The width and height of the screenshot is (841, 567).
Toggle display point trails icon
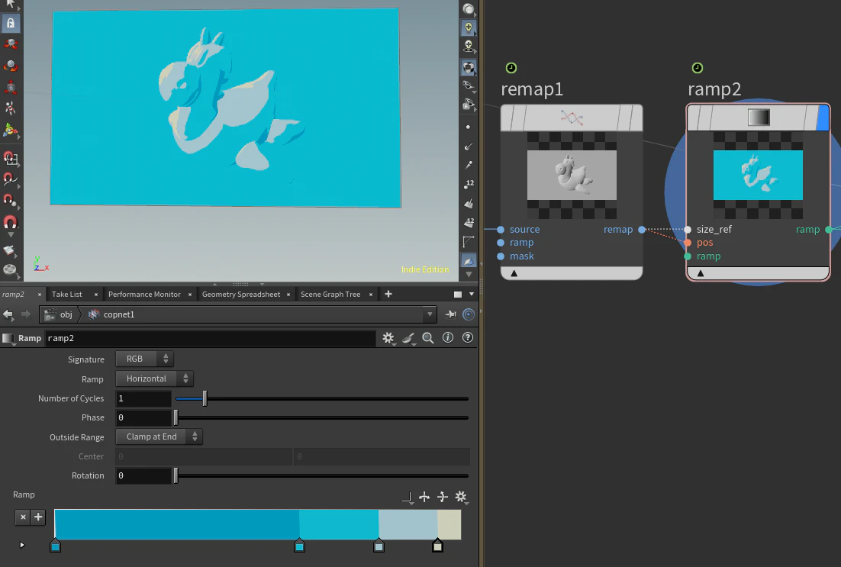point(469,165)
